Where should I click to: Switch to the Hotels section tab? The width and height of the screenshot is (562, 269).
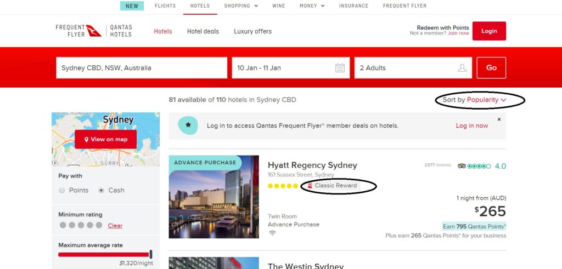pyautogui.click(x=163, y=31)
